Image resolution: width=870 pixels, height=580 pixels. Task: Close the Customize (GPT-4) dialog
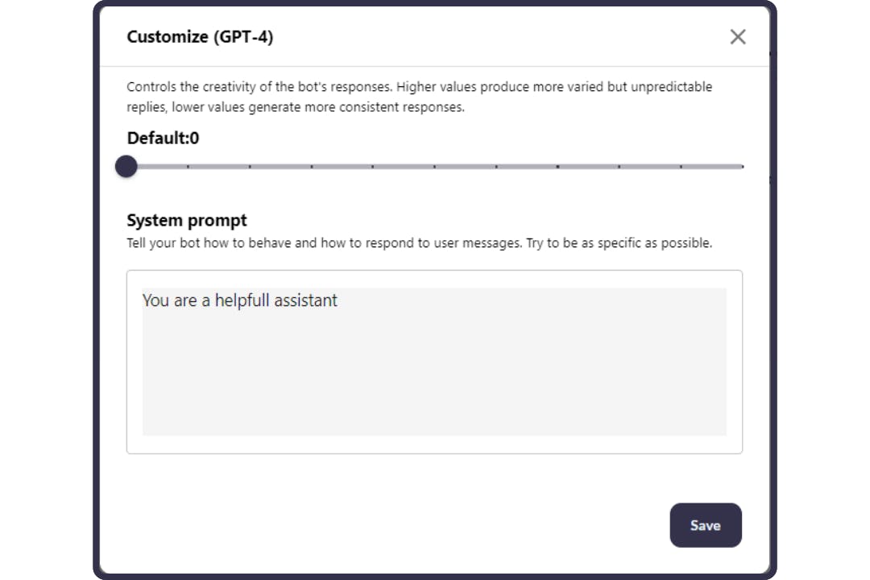coord(737,37)
